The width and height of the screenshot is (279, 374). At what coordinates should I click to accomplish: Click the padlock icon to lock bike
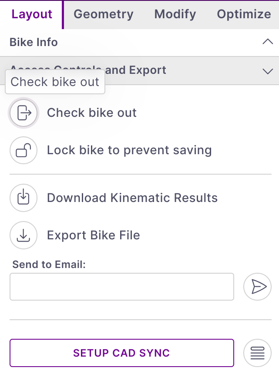[24, 150]
